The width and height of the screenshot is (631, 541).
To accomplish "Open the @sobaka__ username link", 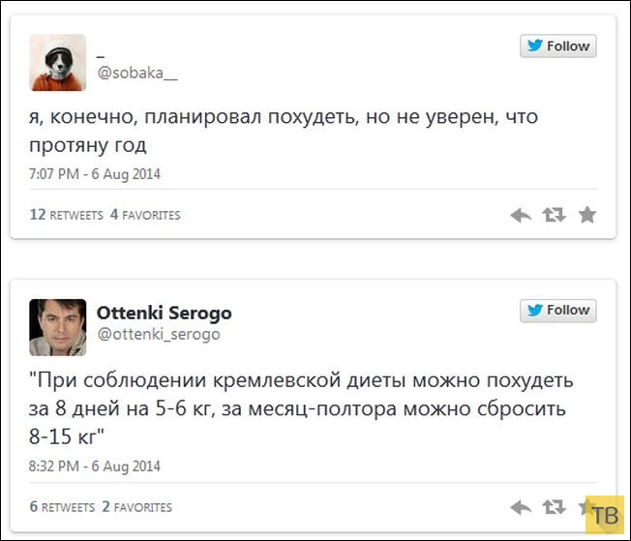I will 137,73.
